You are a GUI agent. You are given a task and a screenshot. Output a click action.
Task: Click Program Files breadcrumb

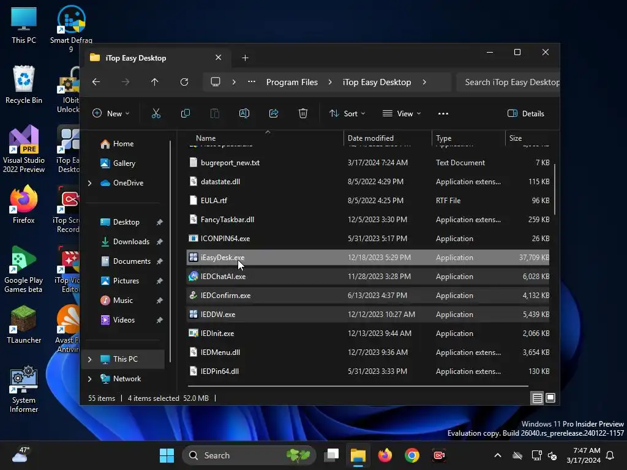click(x=292, y=82)
